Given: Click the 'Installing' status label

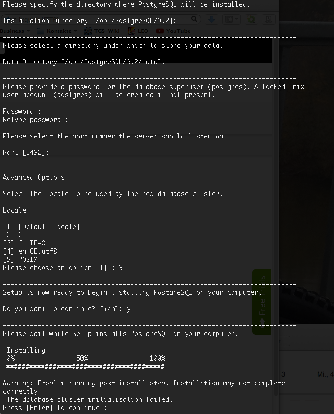Looking at the screenshot, I should click(26, 350).
